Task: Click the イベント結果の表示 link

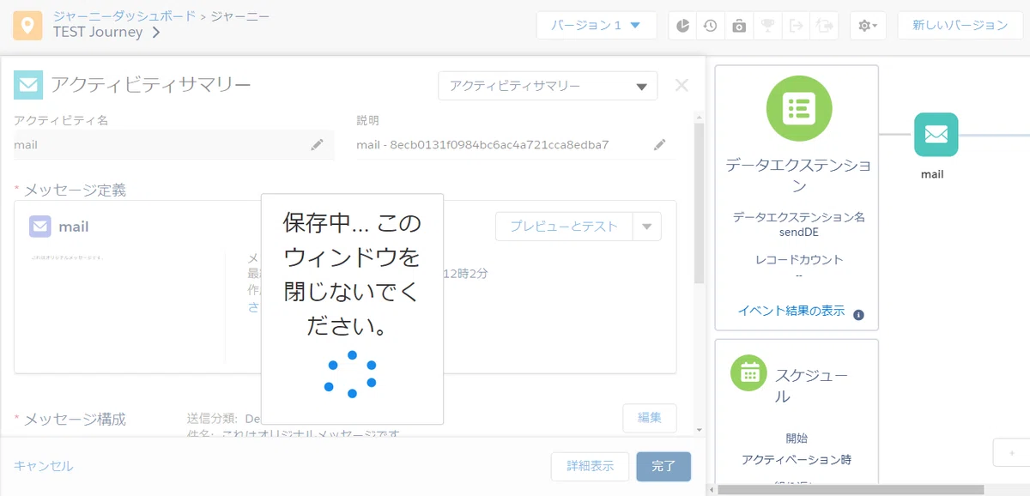Action: coord(791,311)
